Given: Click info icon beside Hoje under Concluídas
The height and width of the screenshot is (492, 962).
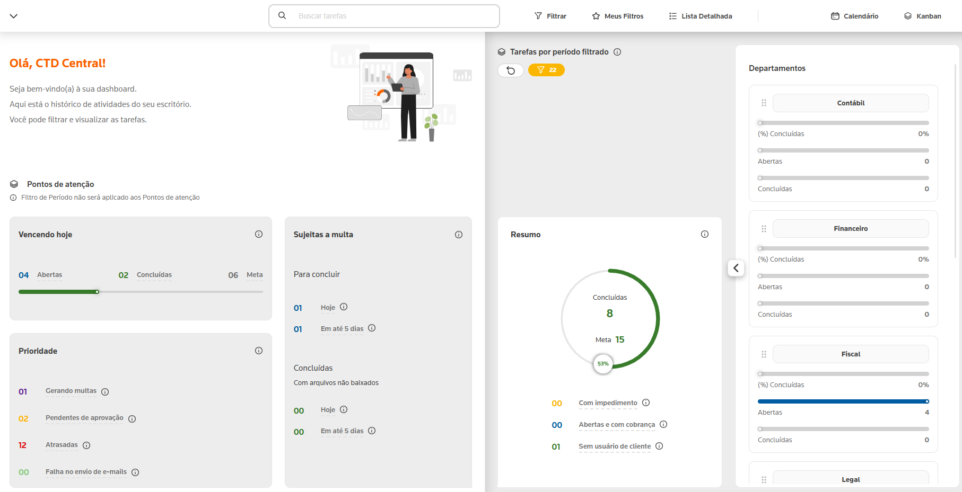Looking at the screenshot, I should click(x=344, y=409).
